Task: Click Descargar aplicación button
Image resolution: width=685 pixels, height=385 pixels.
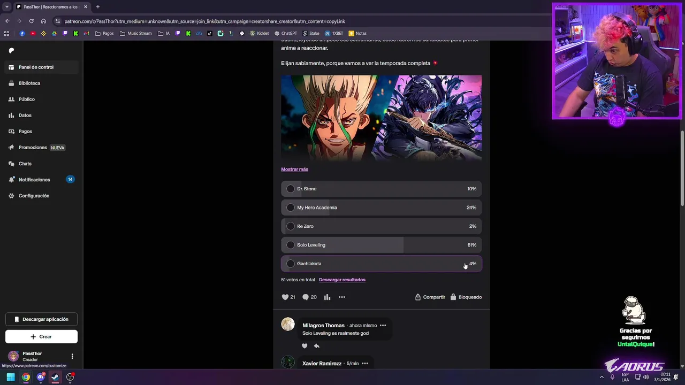Action: click(41, 319)
